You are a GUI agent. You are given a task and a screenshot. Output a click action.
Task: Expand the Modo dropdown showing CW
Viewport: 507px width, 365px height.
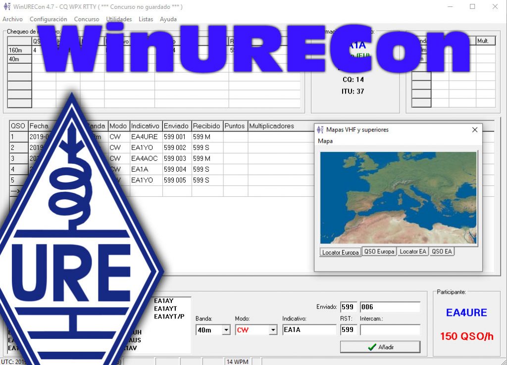coord(273,330)
